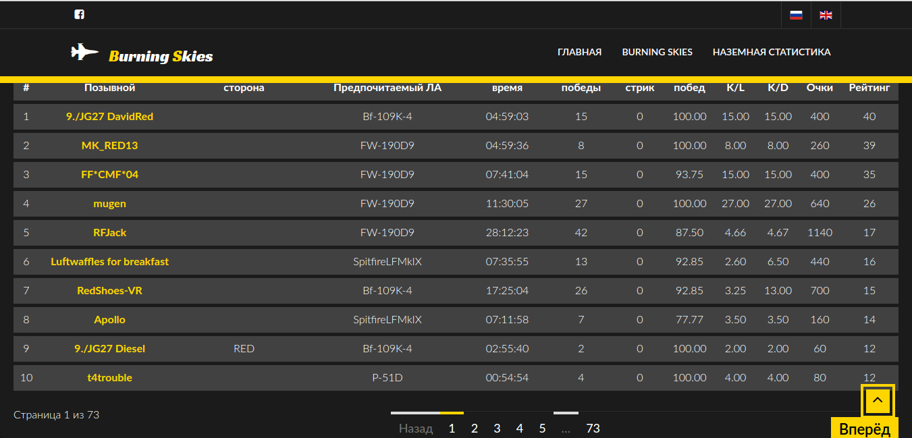Click Bf-109K-4 cell in DavidRed row
The image size is (912, 438).
[x=387, y=116]
